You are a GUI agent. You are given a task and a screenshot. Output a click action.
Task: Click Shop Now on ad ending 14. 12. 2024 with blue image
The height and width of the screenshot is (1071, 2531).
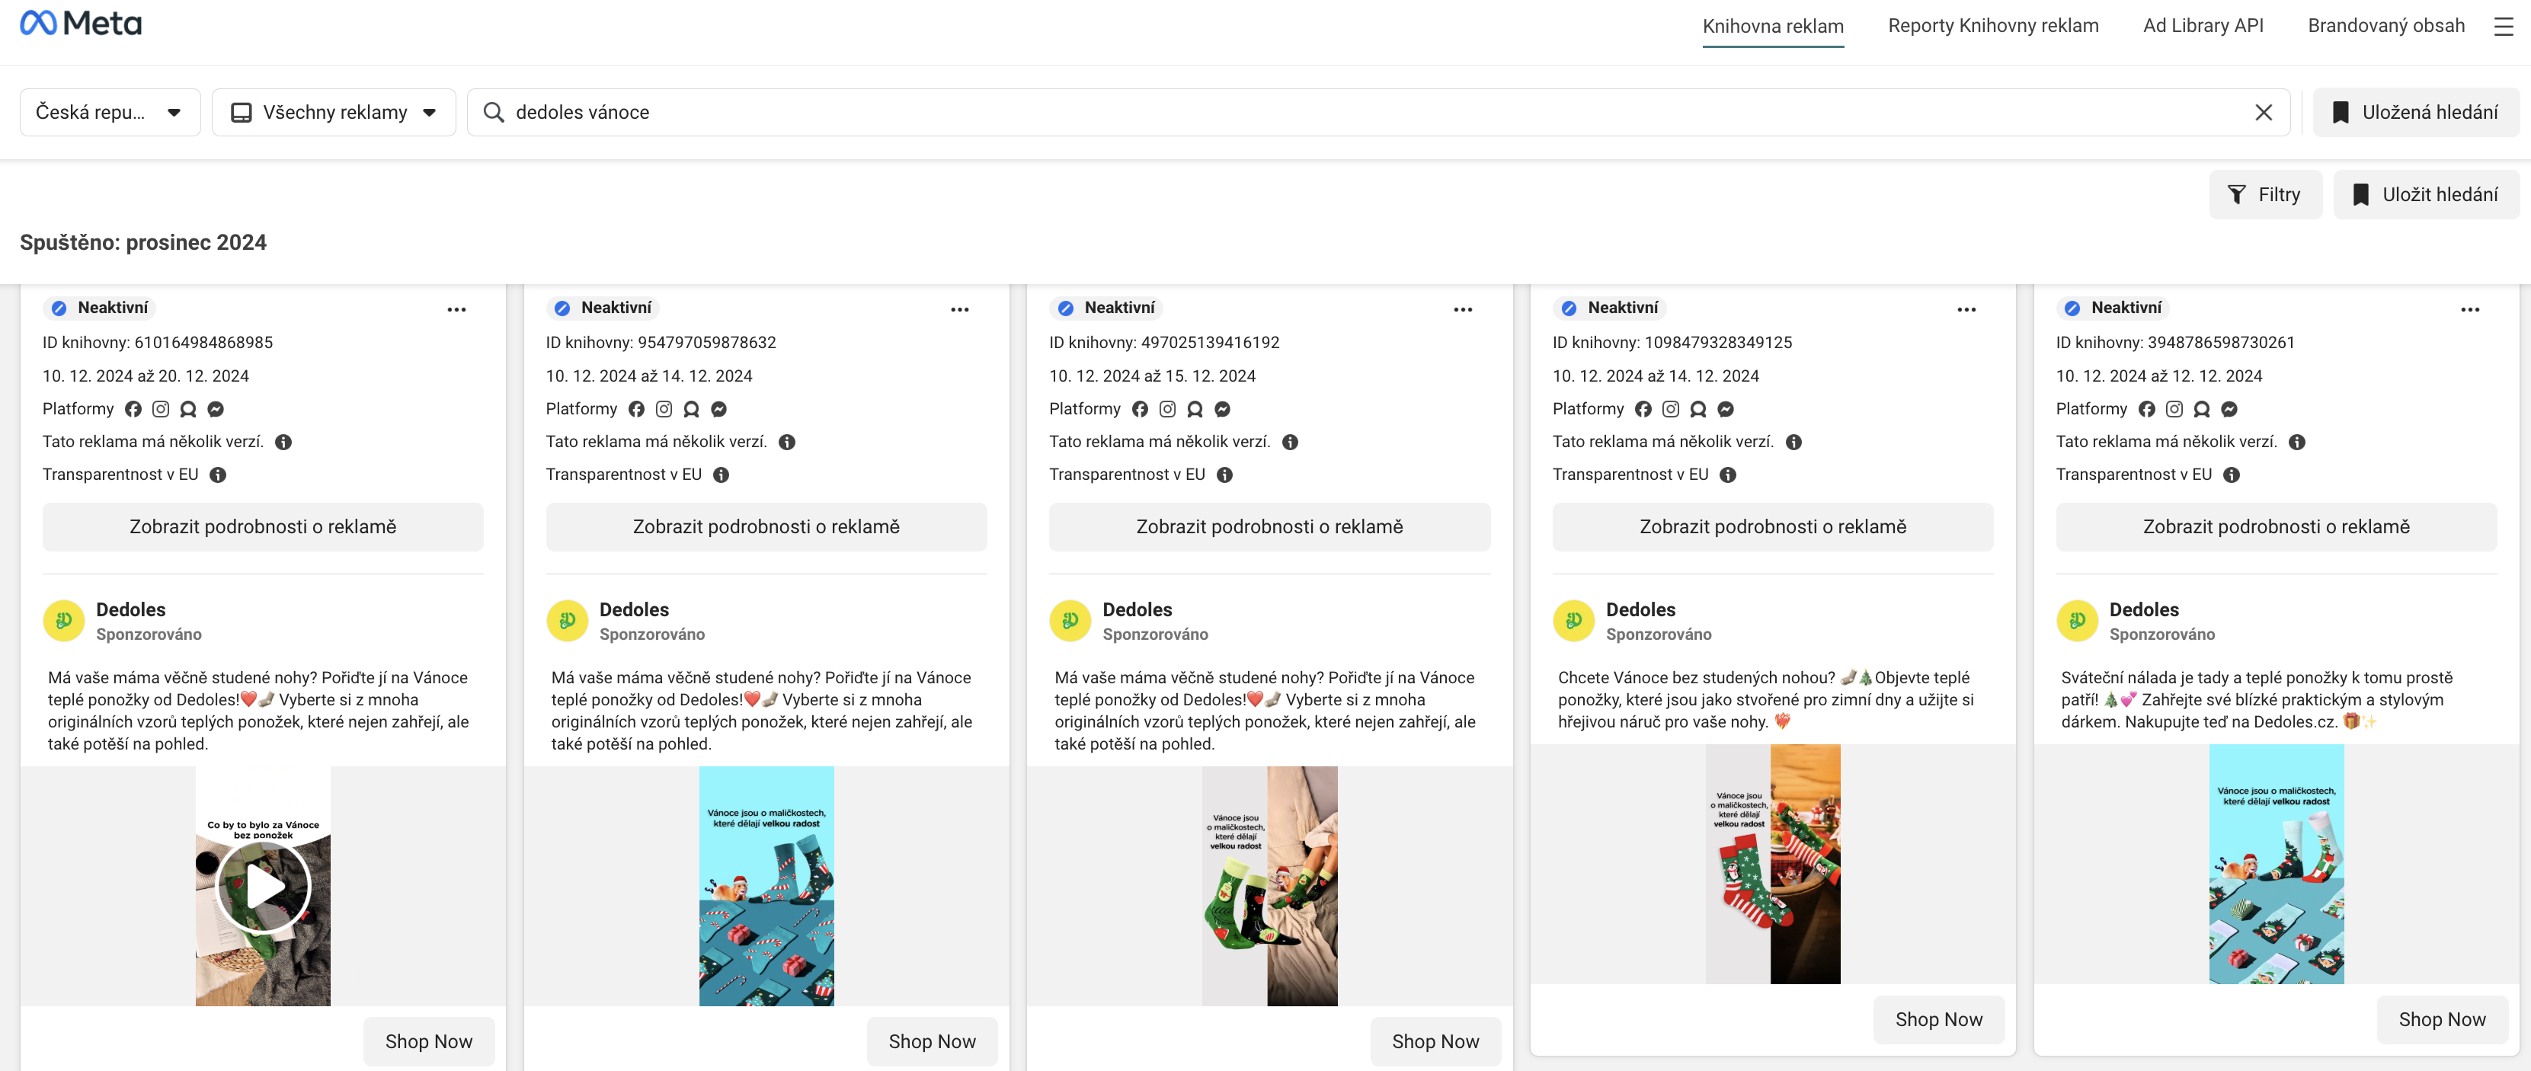(x=932, y=1041)
